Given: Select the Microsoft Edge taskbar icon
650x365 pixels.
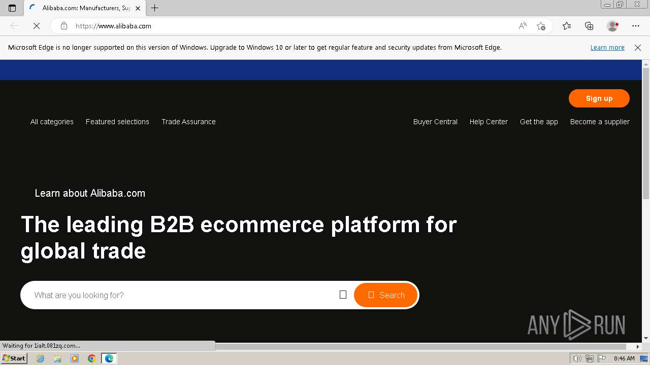Looking at the screenshot, I should [x=109, y=358].
